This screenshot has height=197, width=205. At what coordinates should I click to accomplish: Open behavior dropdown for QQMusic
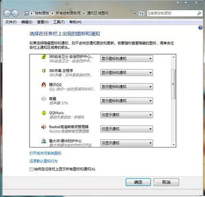[x=127, y=115]
